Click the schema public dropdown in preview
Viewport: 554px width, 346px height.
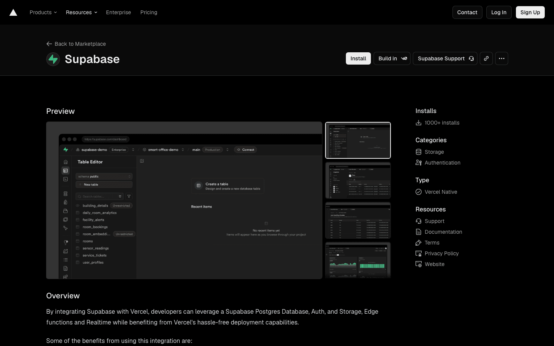(x=104, y=176)
